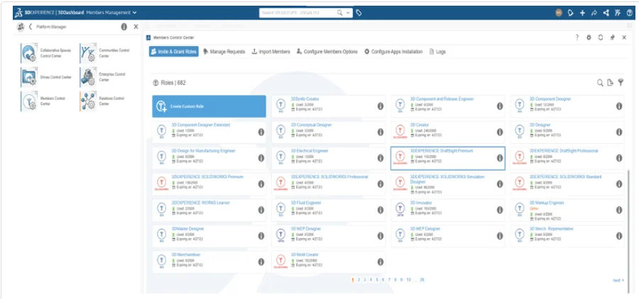
Task: Switch to Import Members tab
Action: point(271,52)
